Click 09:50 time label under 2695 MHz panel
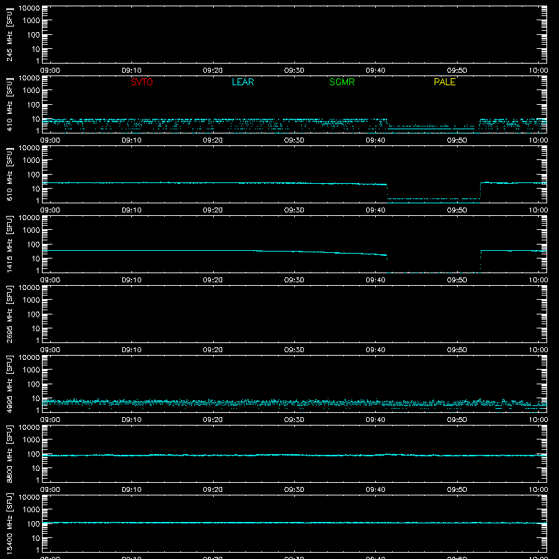This screenshot has height=559, width=559. [457, 350]
